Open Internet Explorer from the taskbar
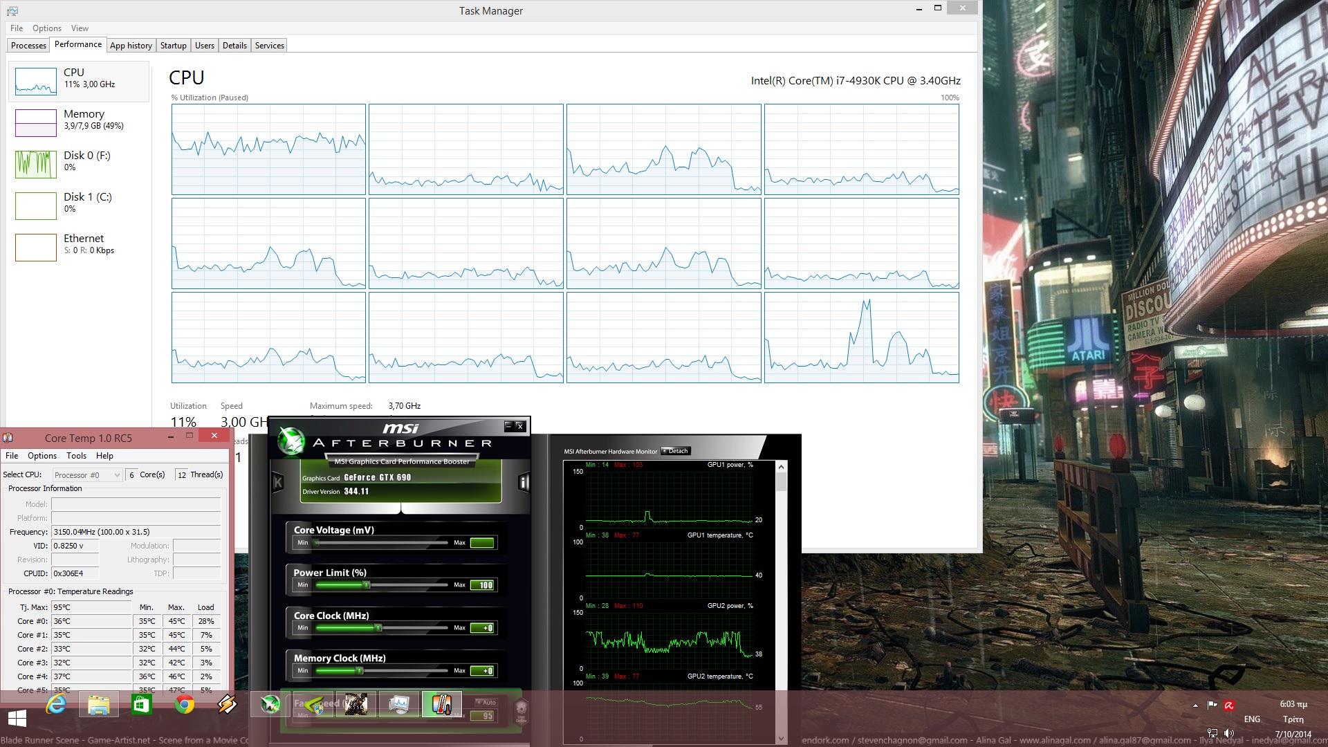This screenshot has height=747, width=1328. click(56, 705)
